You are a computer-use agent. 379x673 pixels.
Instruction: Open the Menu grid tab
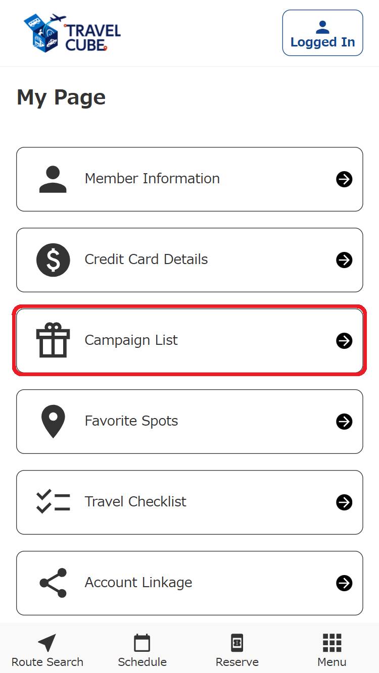coord(332,650)
